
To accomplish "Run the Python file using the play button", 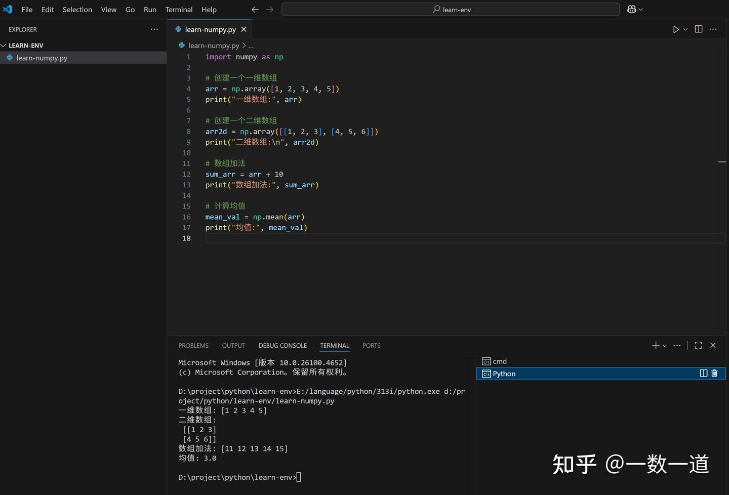I will tap(676, 29).
